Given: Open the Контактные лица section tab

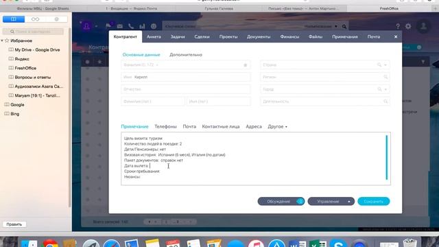Looking at the screenshot, I should tap(221, 126).
